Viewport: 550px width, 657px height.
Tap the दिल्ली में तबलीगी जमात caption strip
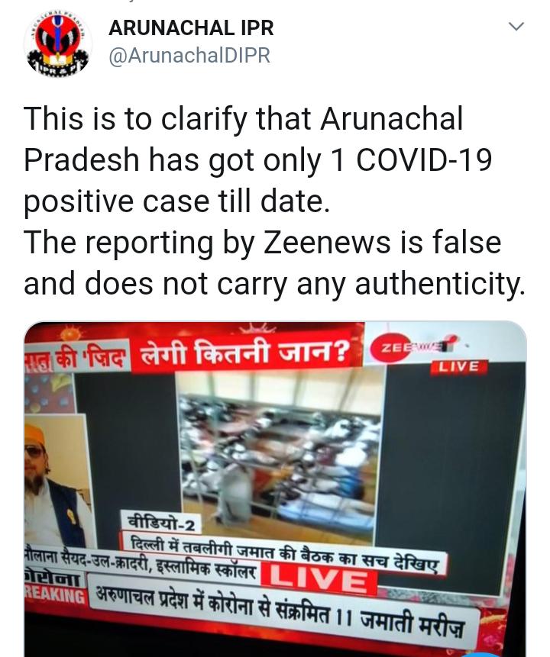(285, 553)
